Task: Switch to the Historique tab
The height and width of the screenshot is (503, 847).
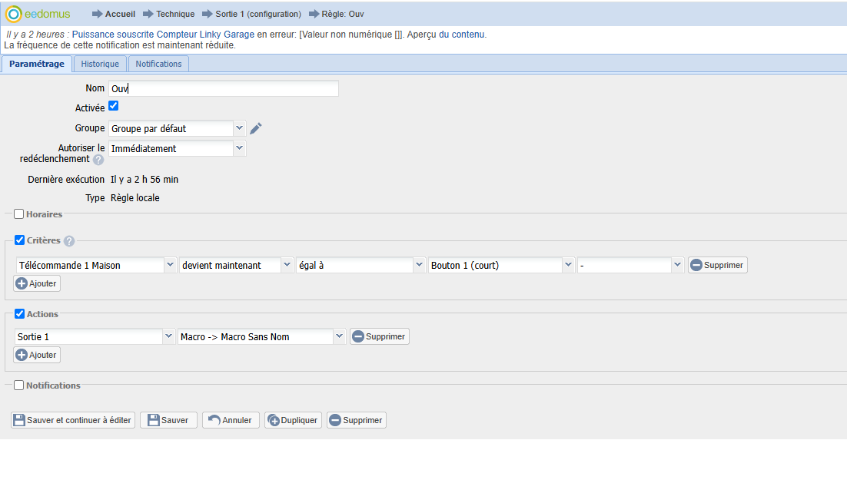Action: pos(100,64)
